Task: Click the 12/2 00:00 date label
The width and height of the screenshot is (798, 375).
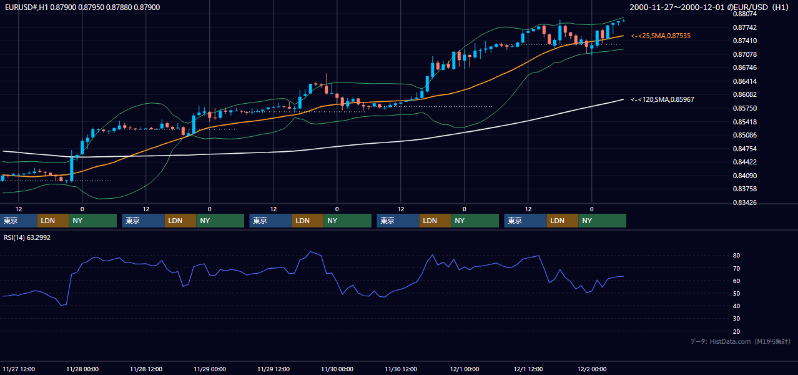Action: coord(592,369)
